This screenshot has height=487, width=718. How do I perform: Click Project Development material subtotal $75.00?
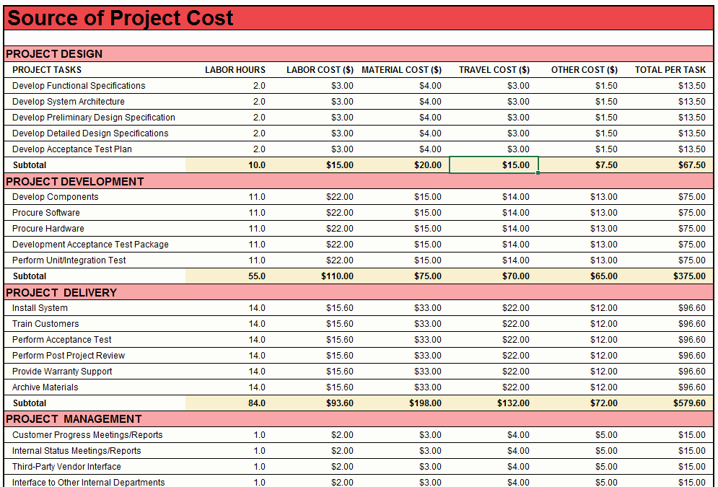click(x=428, y=276)
